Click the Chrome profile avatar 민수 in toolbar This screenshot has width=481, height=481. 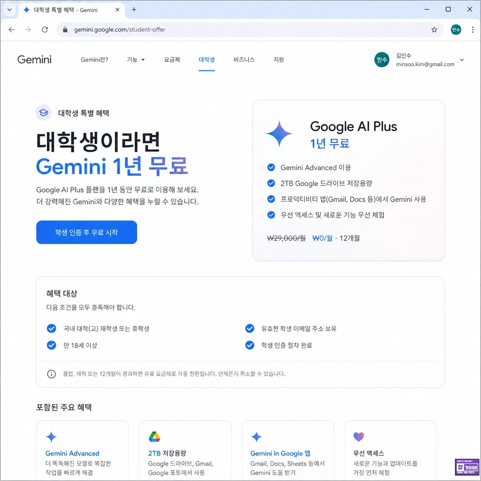[456, 30]
